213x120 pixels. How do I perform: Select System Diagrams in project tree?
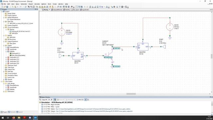13,25
